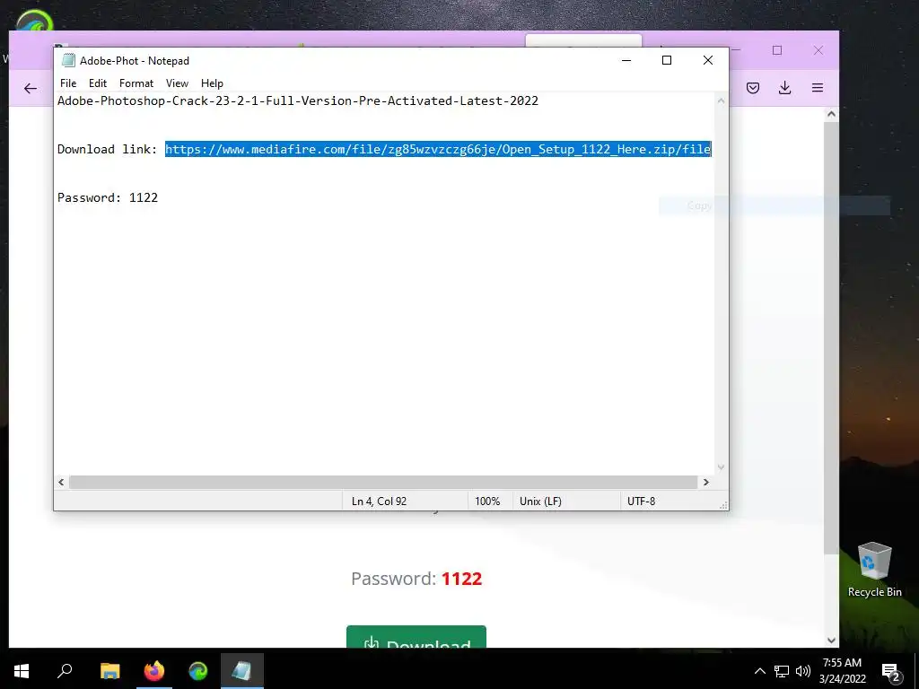Viewport: 919px width, 689px height.
Task: Click the 100% zoom status entry
Action: tap(487, 501)
